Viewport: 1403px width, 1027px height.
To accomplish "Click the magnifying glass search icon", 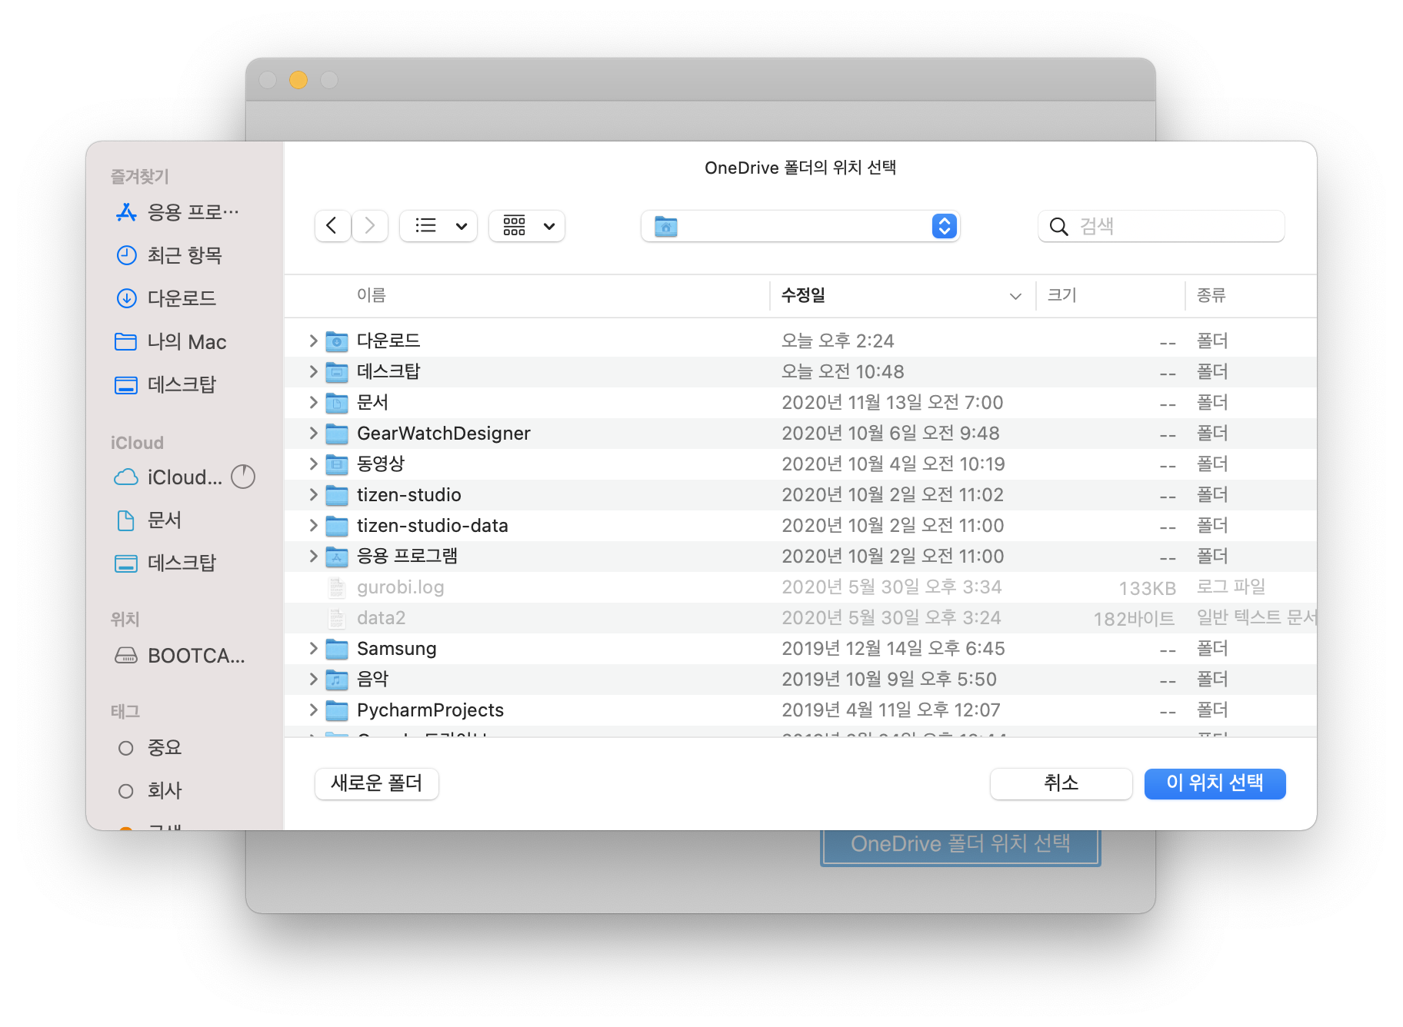I will (x=1058, y=226).
